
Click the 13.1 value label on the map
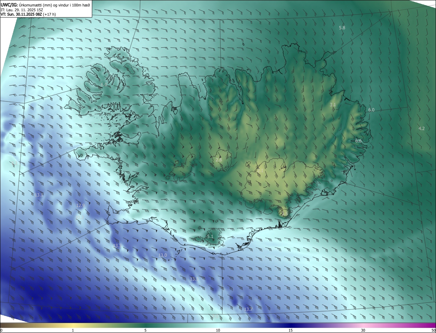[39, 195]
